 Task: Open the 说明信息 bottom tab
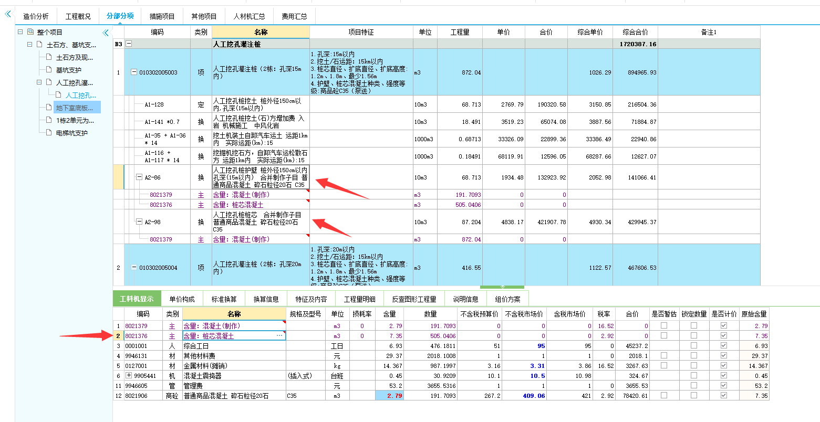tap(466, 299)
